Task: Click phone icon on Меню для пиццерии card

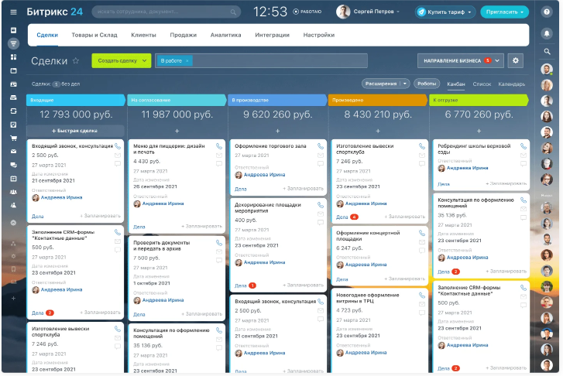Action: pos(219,146)
